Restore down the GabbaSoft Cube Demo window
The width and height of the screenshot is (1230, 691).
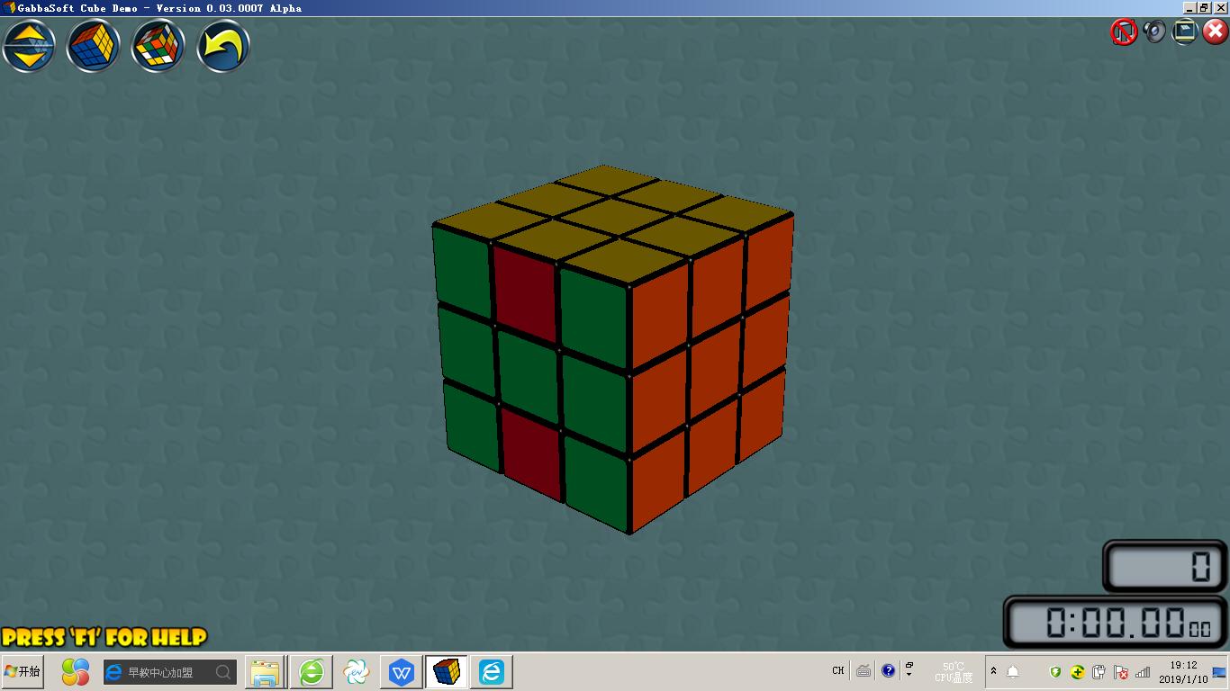coord(1204,8)
